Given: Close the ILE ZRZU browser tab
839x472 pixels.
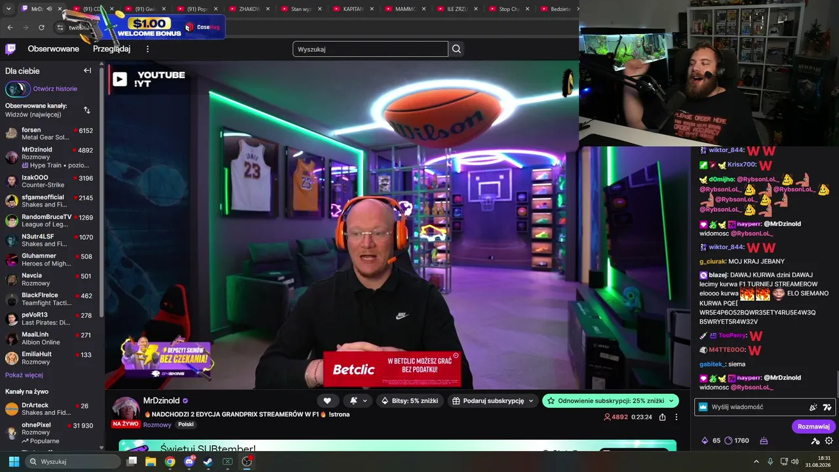Looking at the screenshot, I should [x=475, y=9].
